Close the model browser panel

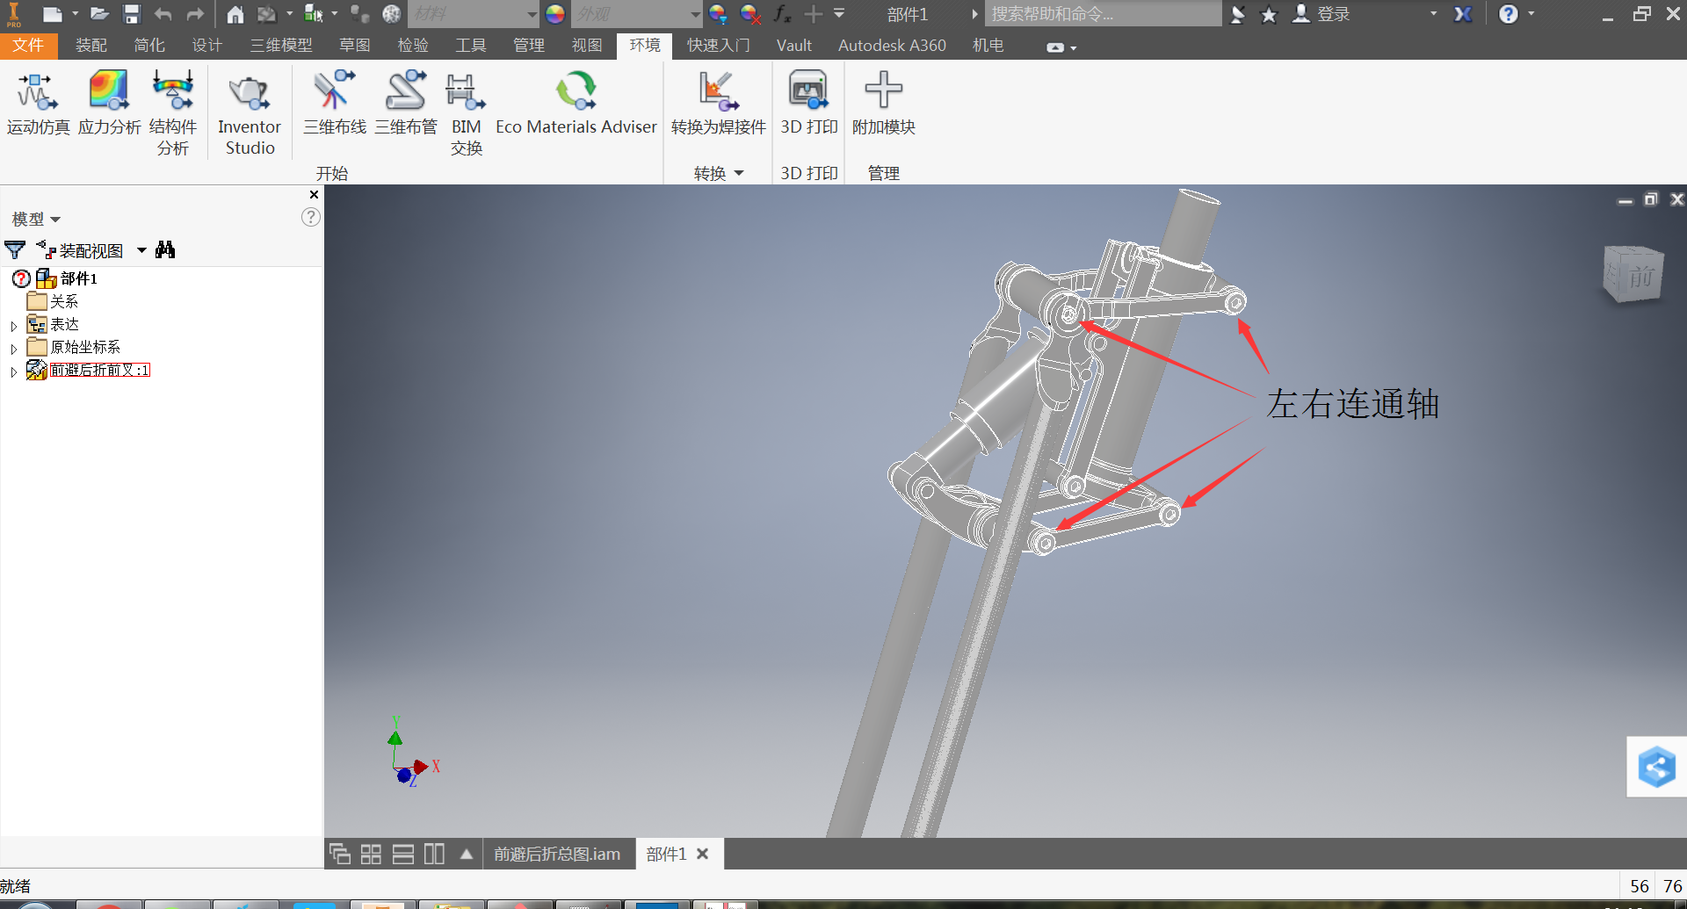314,195
